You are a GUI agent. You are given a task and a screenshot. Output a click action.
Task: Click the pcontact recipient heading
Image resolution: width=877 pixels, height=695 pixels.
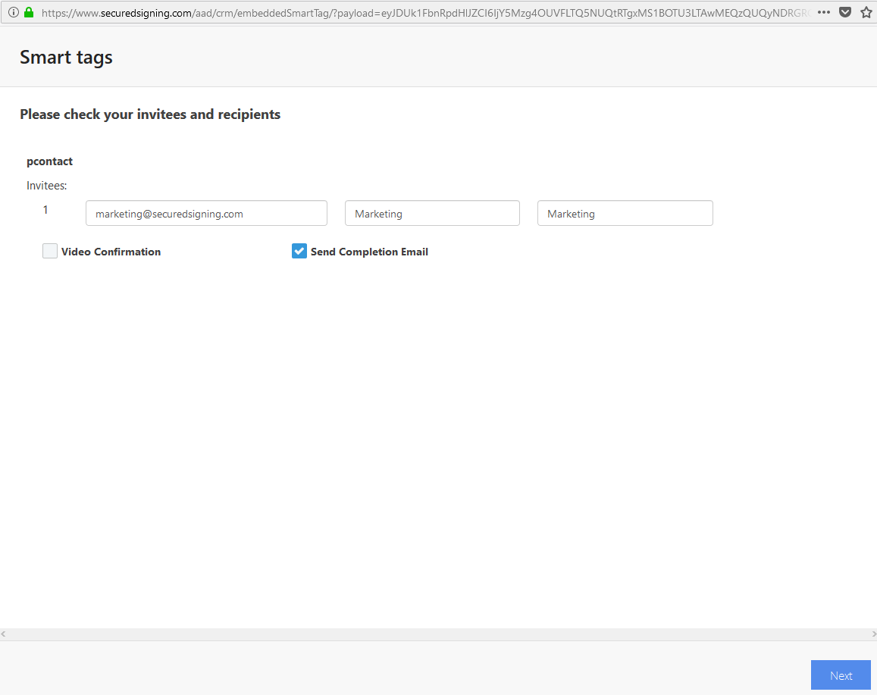pos(49,161)
